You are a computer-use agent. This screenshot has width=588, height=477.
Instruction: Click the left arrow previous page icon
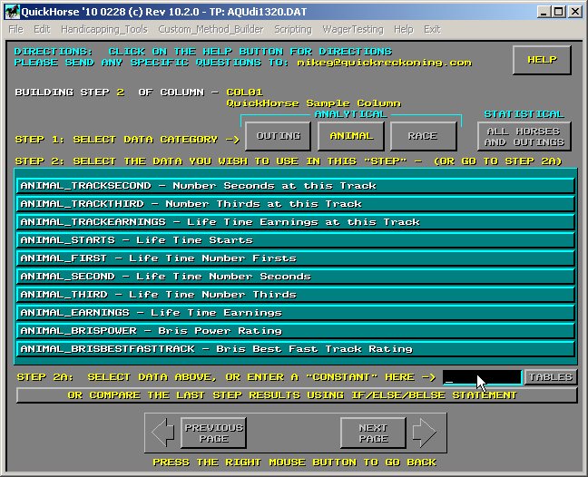point(162,433)
